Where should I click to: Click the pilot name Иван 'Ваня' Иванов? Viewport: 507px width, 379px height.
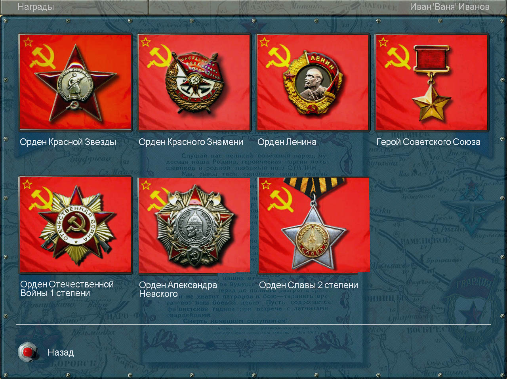pos(450,7)
